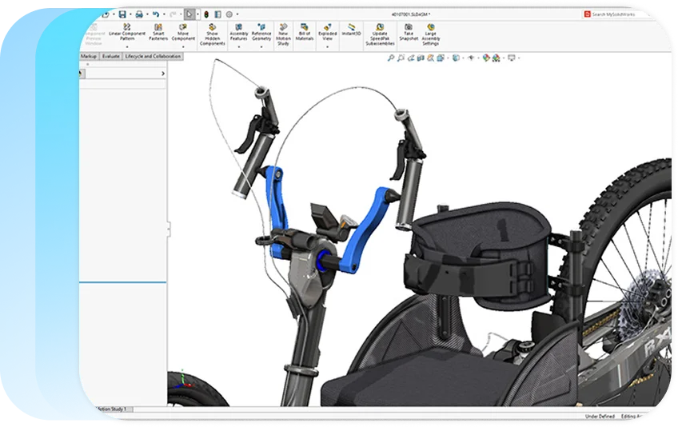
Task: Open Assembly Features
Action: pos(239,33)
